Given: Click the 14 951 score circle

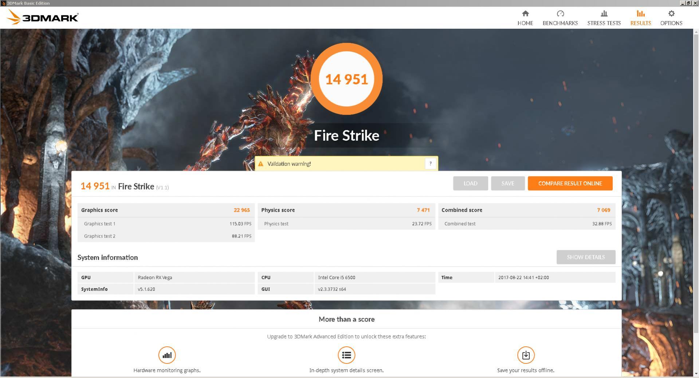Looking at the screenshot, I should click(346, 79).
